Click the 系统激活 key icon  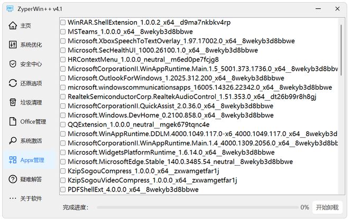coord(13,141)
